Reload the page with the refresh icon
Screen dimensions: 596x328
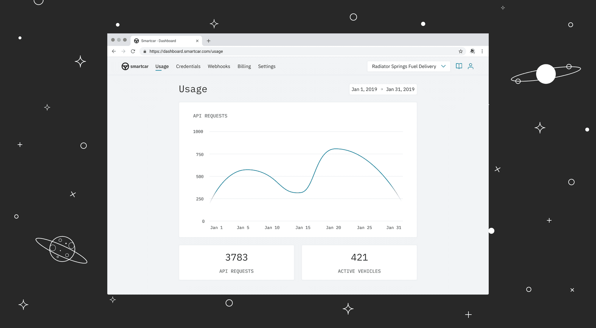pos(133,51)
